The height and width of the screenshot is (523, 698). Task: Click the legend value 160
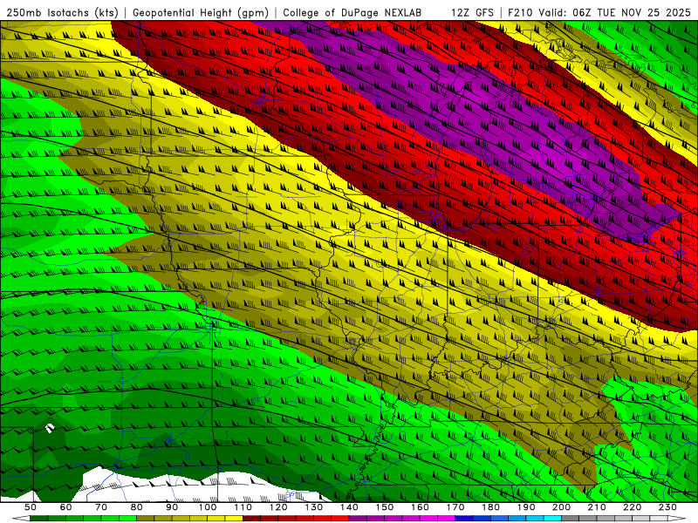pos(420,507)
